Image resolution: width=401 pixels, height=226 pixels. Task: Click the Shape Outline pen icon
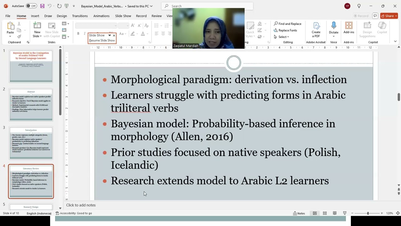[x=260, y=30]
